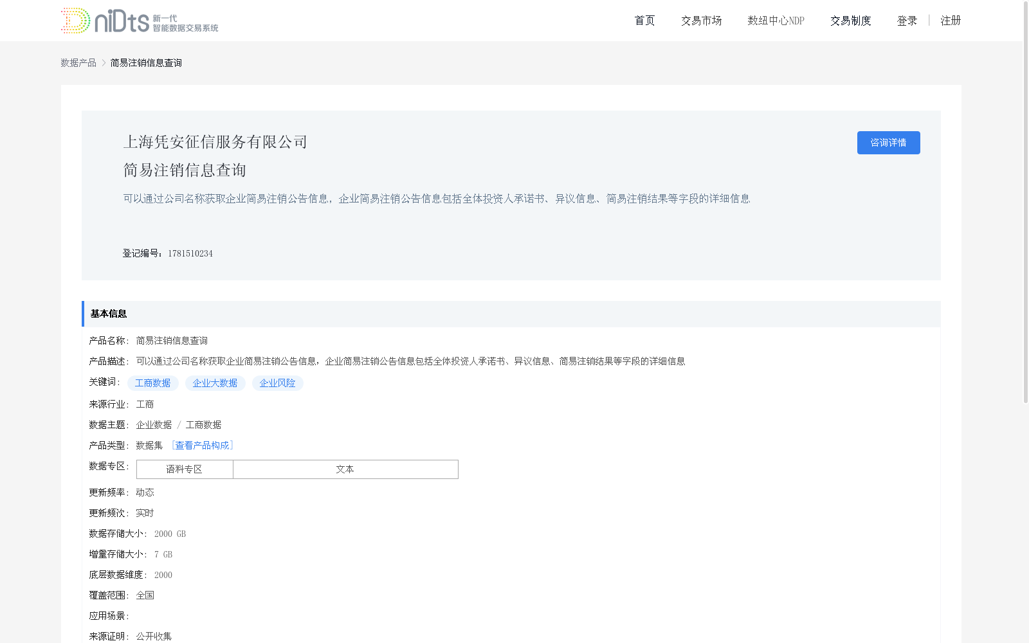Image resolution: width=1029 pixels, height=643 pixels.
Task: Click company name 上海凭安征信服务有限公司
Action: coord(215,142)
